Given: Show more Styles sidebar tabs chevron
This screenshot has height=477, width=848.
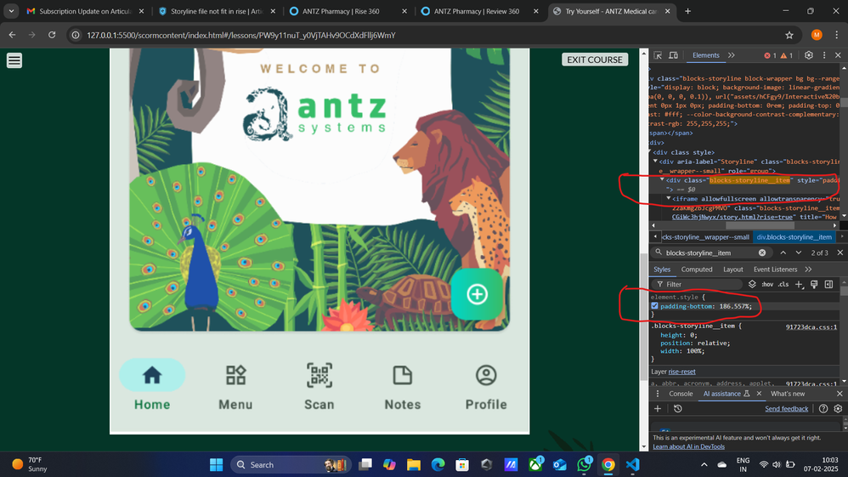Looking at the screenshot, I should click(808, 269).
